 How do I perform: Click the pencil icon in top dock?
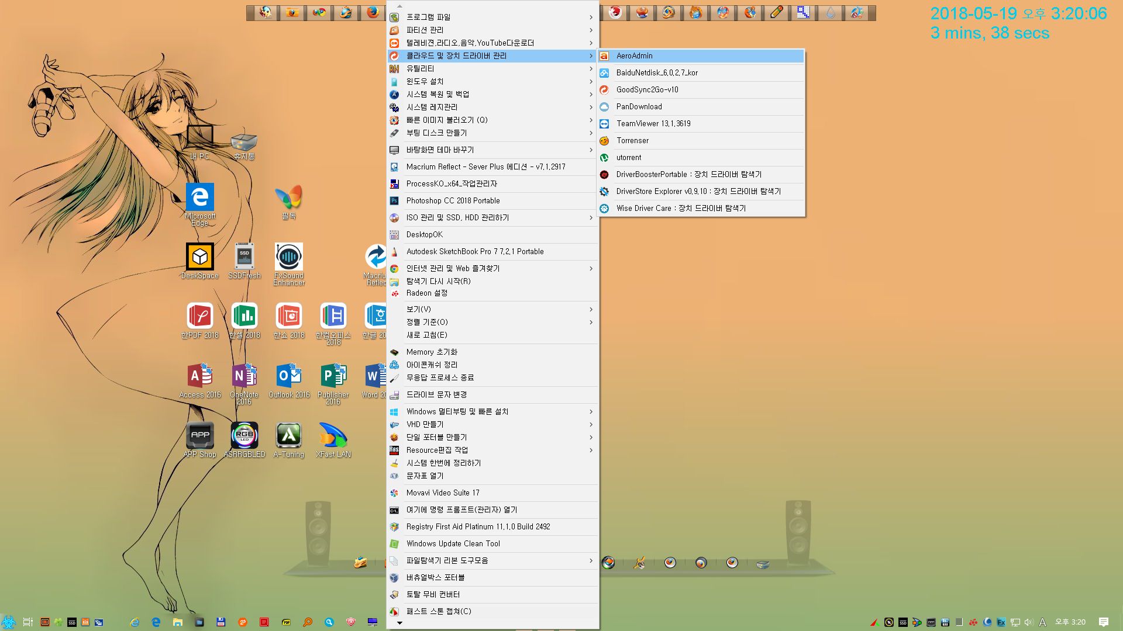776,12
